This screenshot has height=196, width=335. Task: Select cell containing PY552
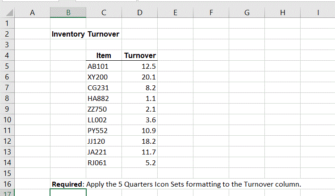104,130
